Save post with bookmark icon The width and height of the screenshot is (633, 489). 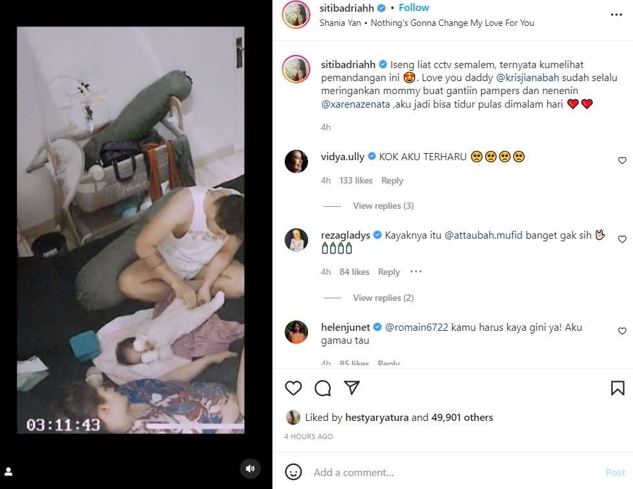coord(617,388)
